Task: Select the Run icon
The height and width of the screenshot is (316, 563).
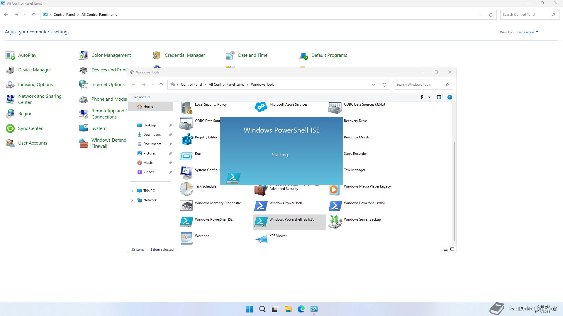Action: 186,156
